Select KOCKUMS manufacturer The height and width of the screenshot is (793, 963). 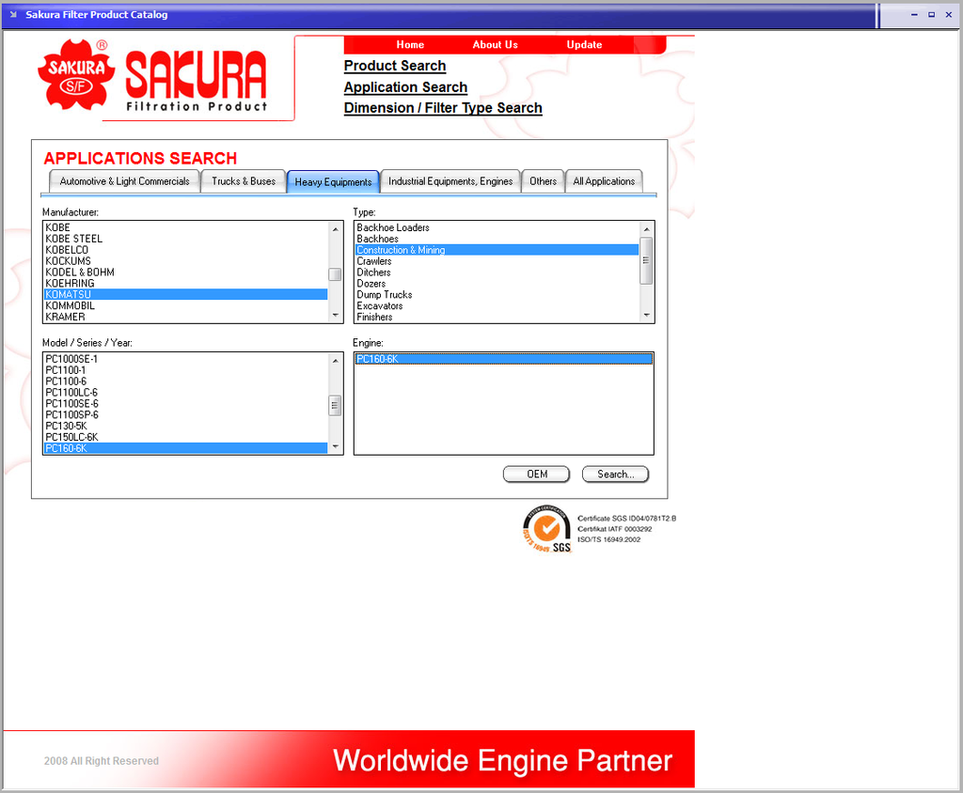(x=186, y=261)
